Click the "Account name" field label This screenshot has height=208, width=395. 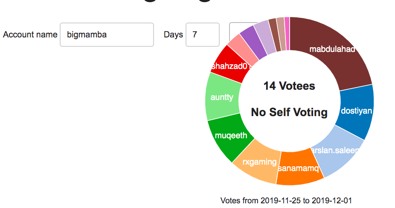[x=30, y=34]
